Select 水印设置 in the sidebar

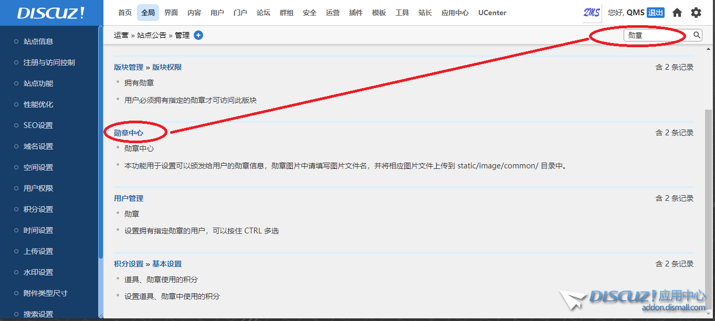pyautogui.click(x=38, y=272)
